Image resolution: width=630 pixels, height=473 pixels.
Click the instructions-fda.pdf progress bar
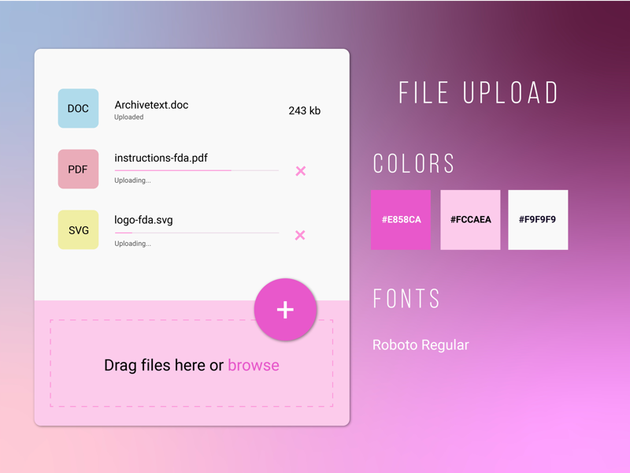(x=197, y=168)
